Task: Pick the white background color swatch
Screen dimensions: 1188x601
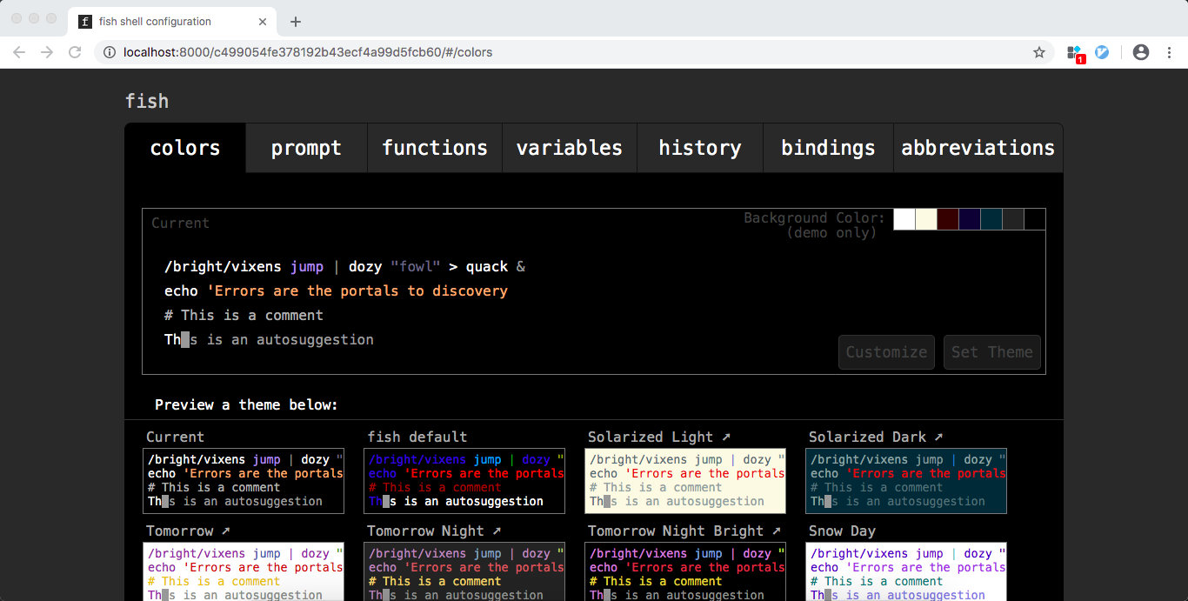Action: click(904, 219)
